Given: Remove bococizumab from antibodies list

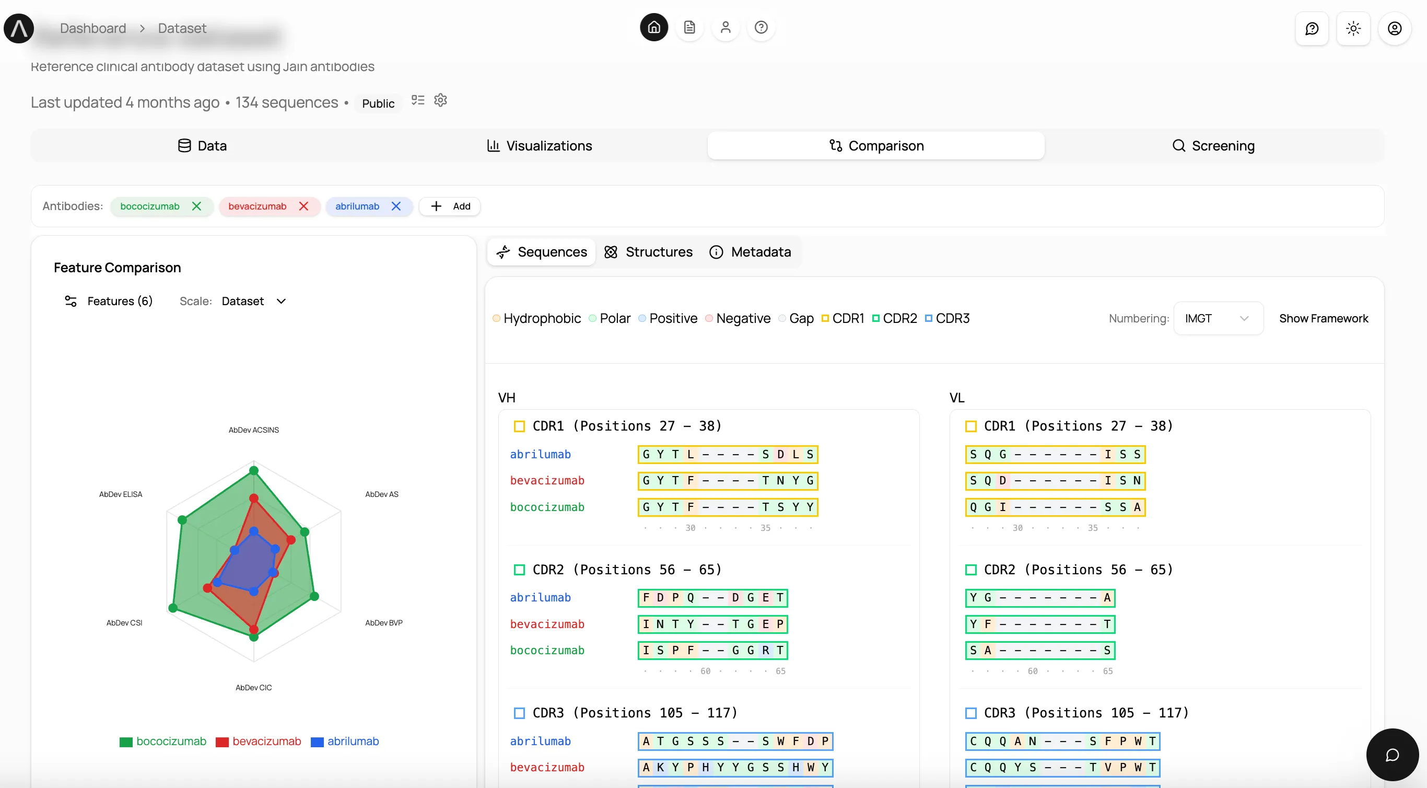Looking at the screenshot, I should pyautogui.click(x=196, y=206).
